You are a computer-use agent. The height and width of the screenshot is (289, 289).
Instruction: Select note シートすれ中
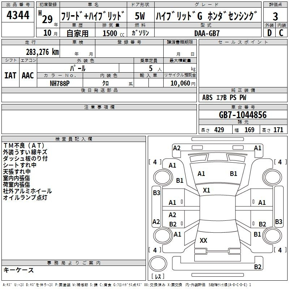(x=20, y=165)
